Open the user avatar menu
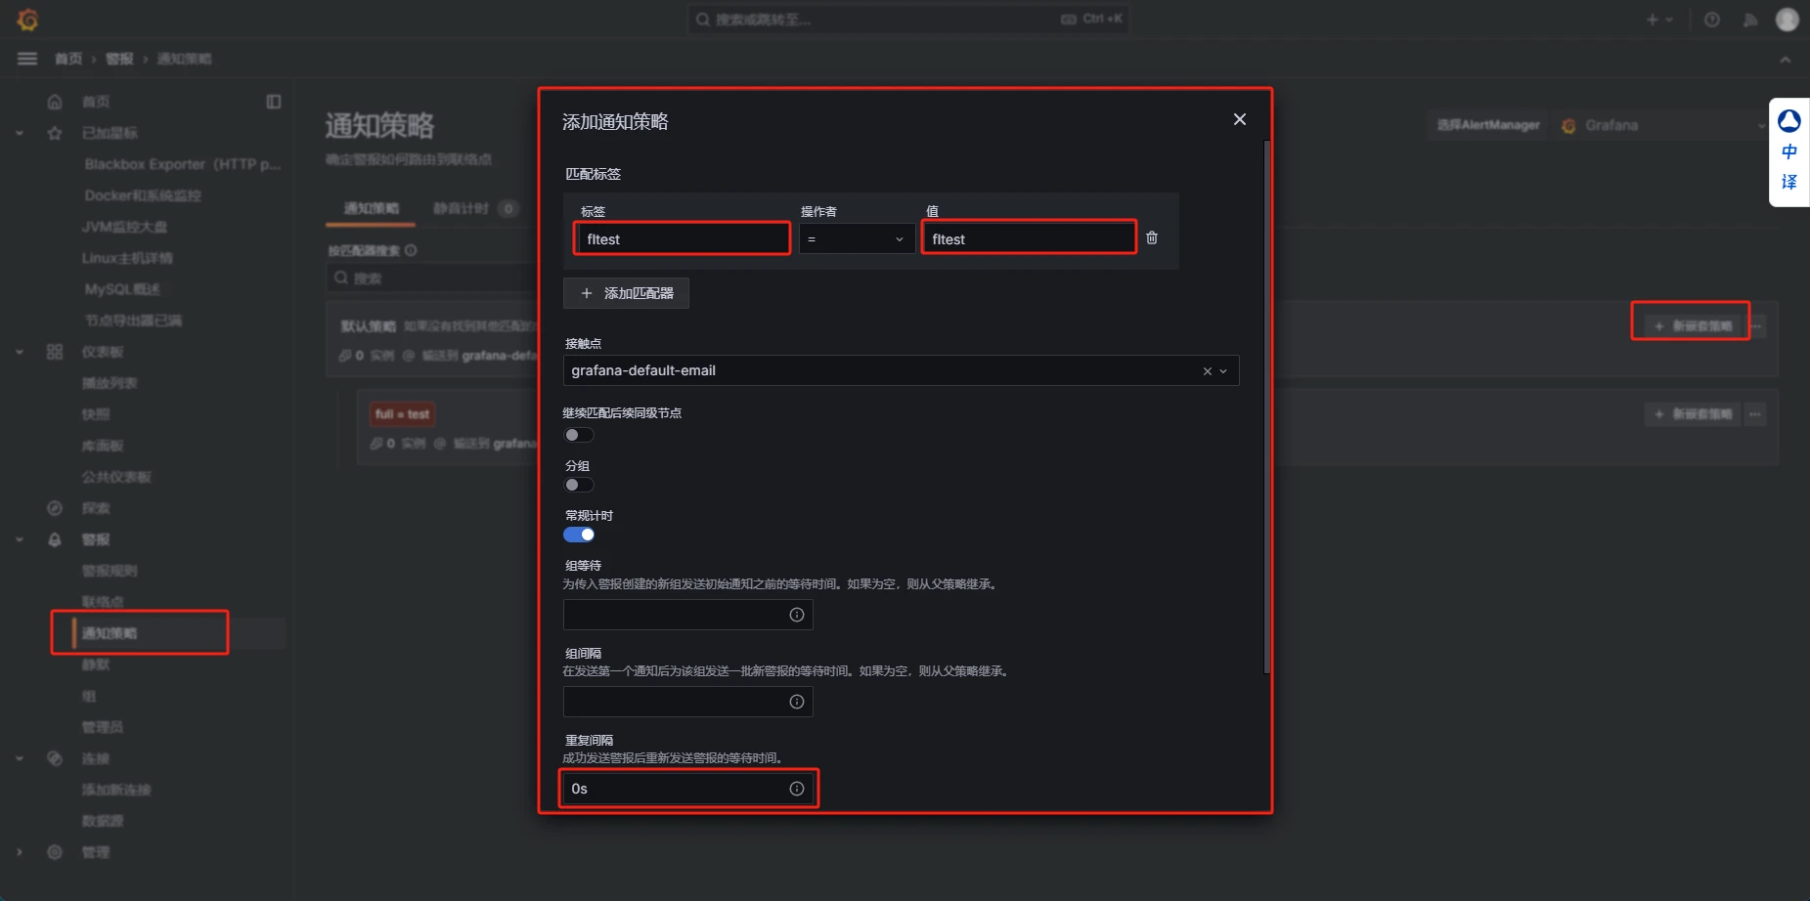The image size is (1810, 901). tap(1788, 20)
